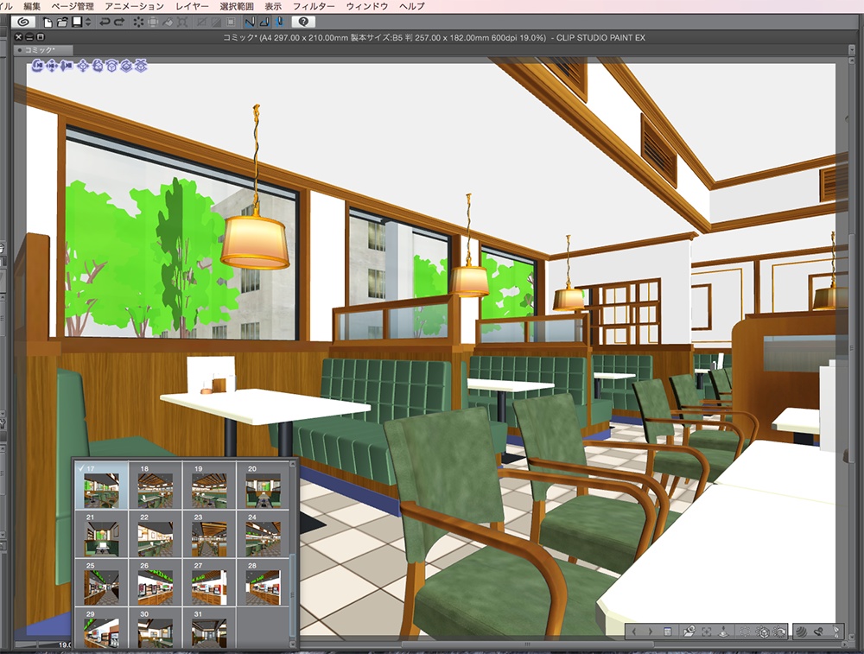Switch to the コミック* canvas tab
The image size is (864, 654).
click(43, 50)
